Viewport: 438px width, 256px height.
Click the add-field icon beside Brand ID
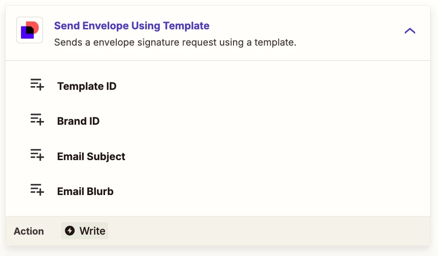37,120
